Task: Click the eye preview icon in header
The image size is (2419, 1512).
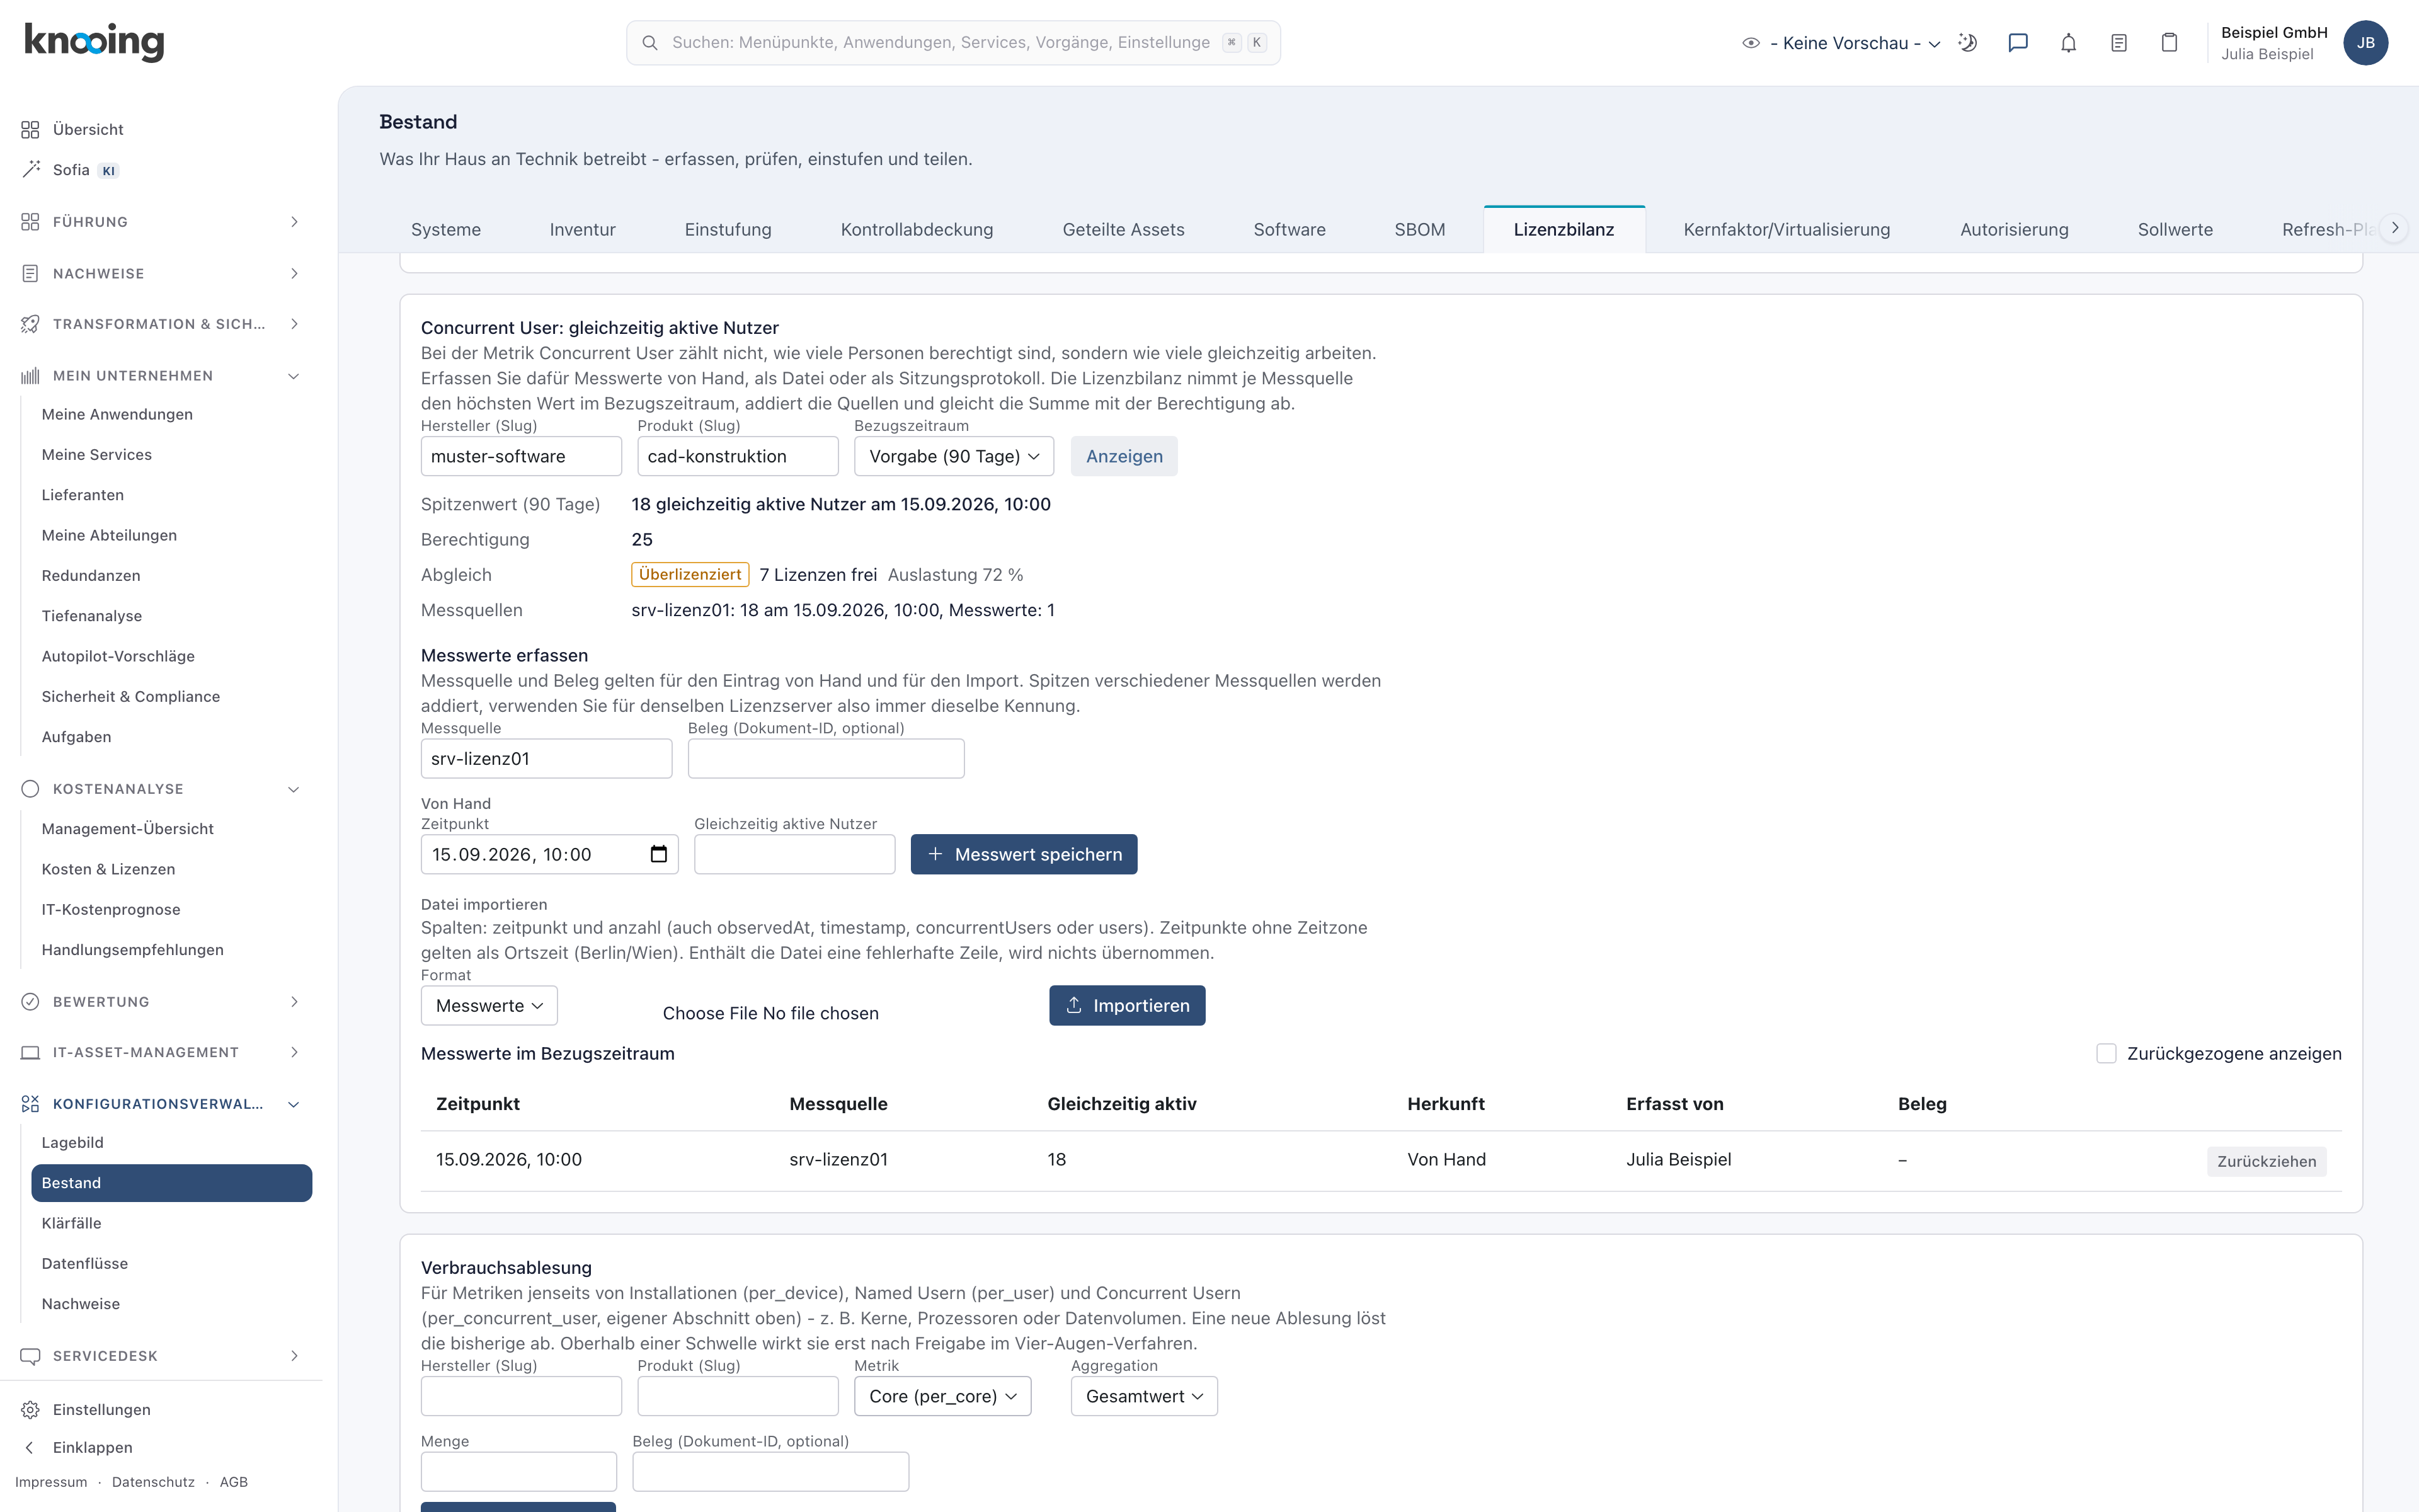Action: coord(1750,43)
